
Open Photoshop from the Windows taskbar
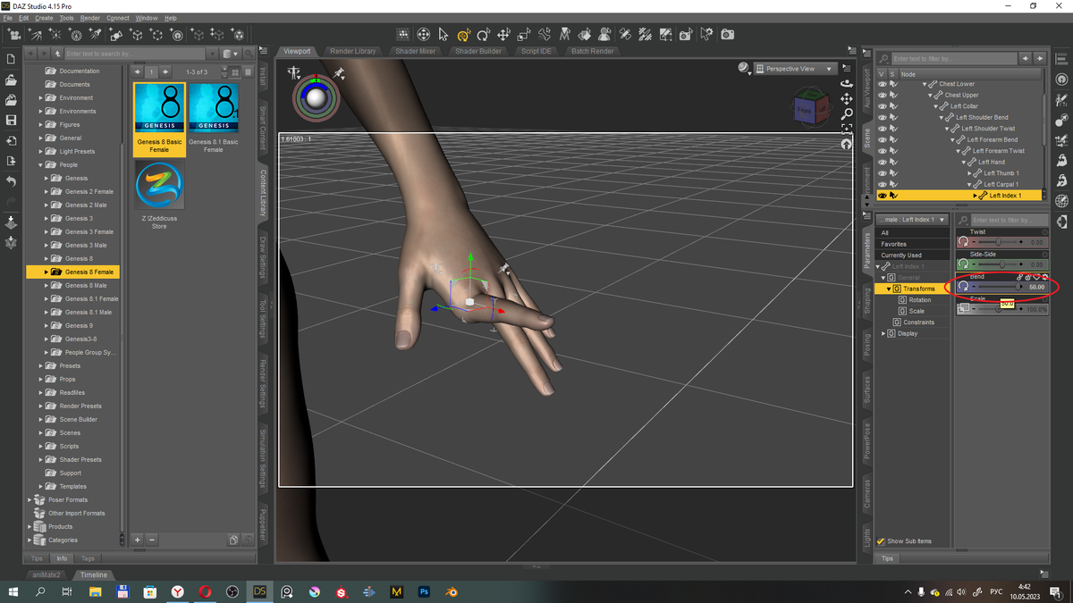[425, 591]
